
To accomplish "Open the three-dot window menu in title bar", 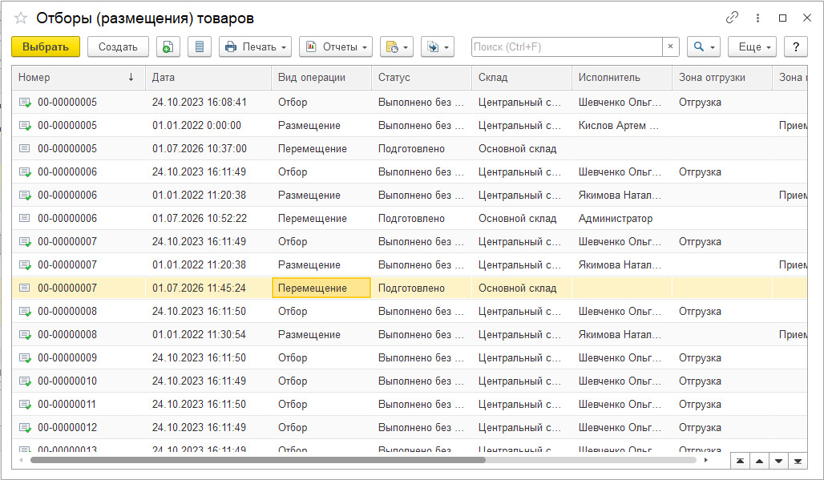I will pos(757,18).
